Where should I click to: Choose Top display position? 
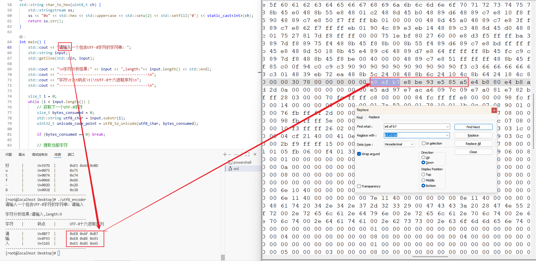423,175
